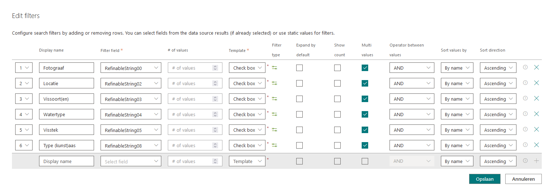Open the Select field dropdown in new row
Viewport: 553px width, 189px height.
[131, 161]
